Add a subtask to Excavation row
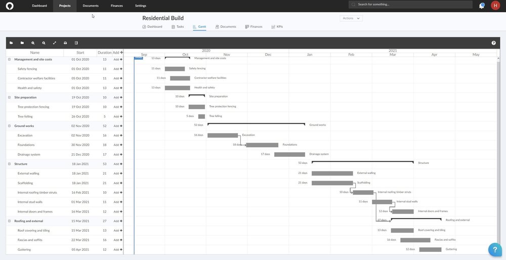Viewport: 506px width, 260px height. coord(118,136)
